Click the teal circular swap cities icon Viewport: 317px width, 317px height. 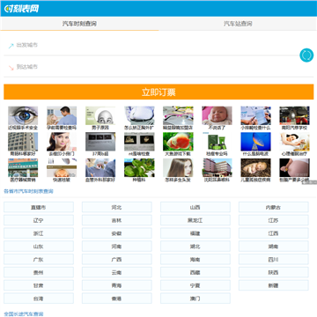point(306,55)
